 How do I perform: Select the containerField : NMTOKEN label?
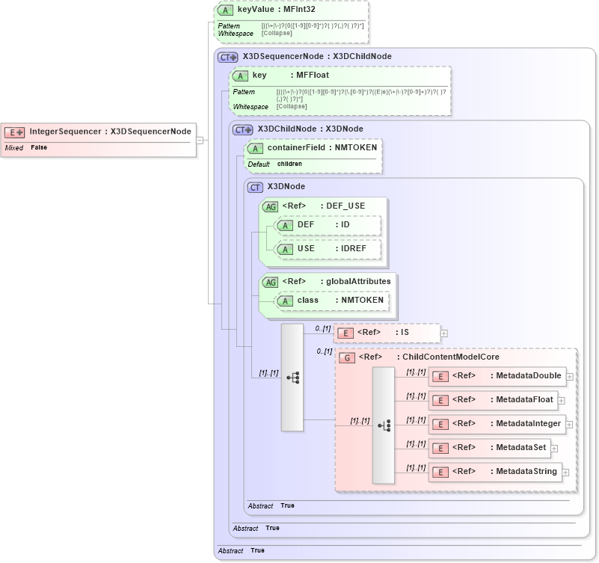322,147
